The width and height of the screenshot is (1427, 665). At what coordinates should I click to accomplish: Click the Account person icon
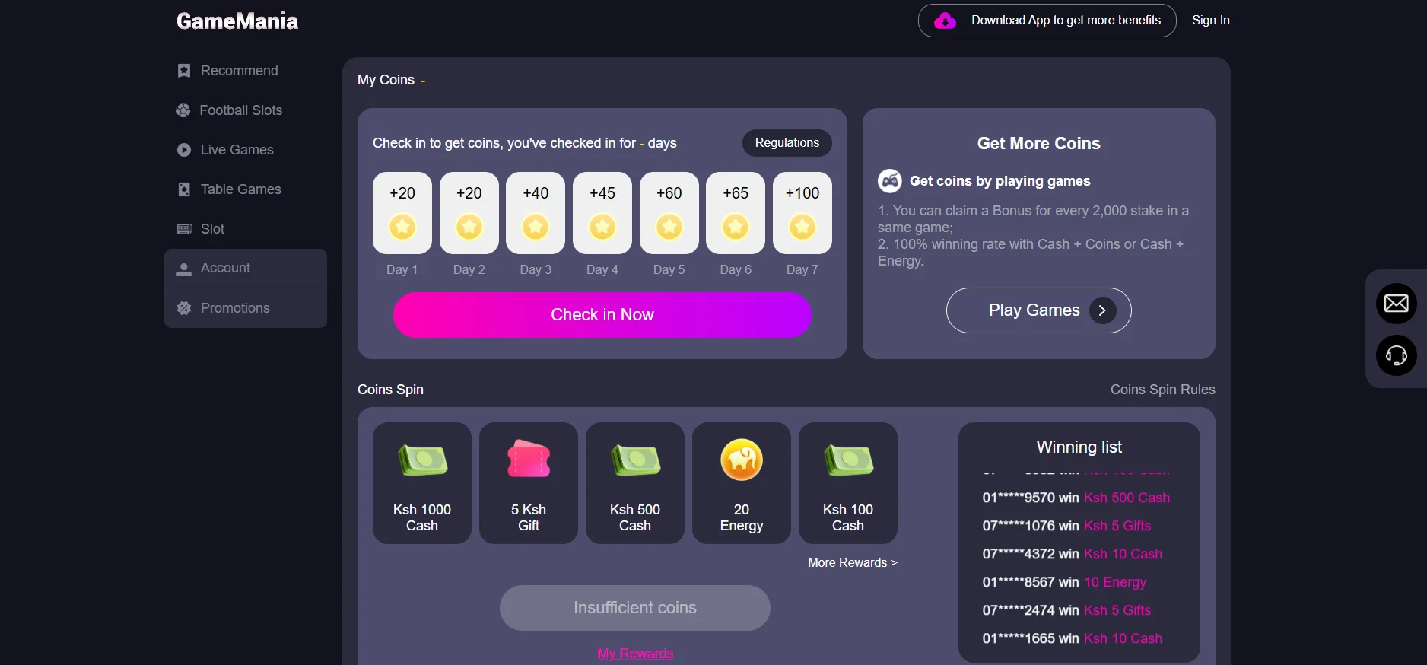pos(184,269)
